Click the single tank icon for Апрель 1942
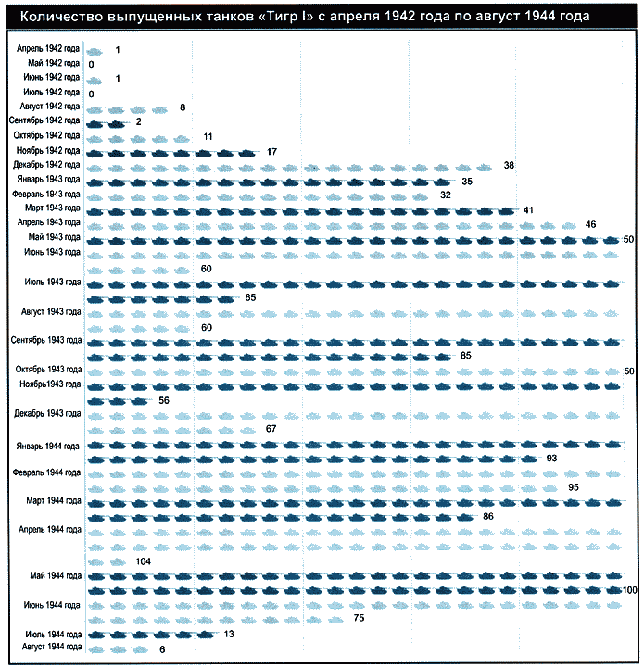644x667 pixels. click(95, 49)
